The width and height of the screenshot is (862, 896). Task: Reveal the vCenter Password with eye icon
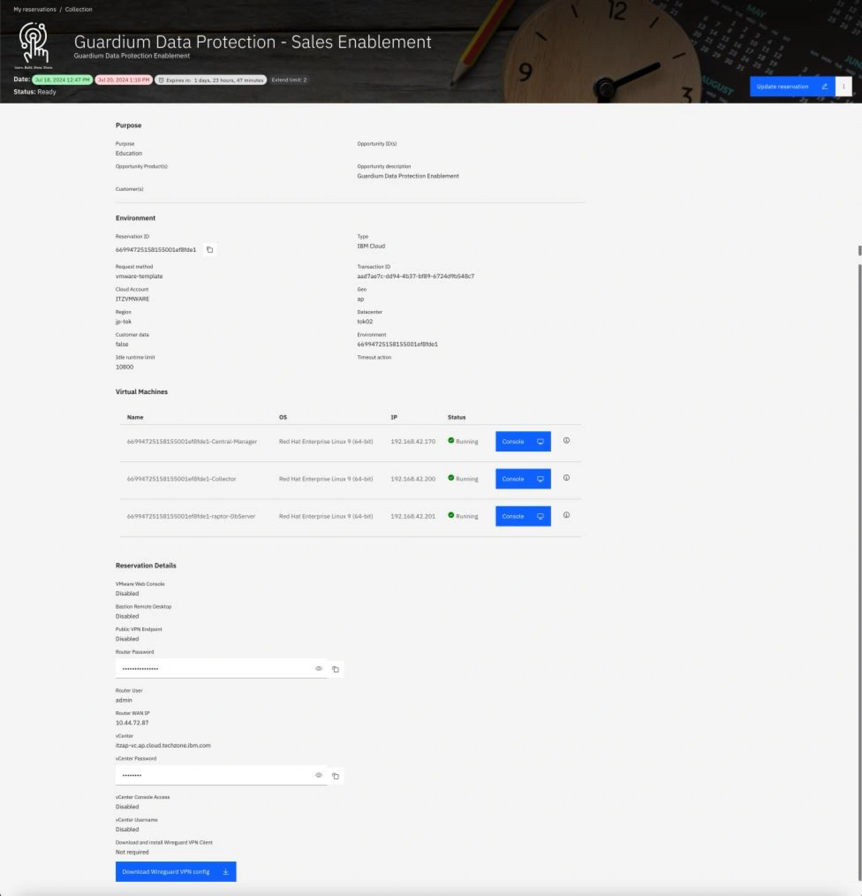click(x=318, y=775)
